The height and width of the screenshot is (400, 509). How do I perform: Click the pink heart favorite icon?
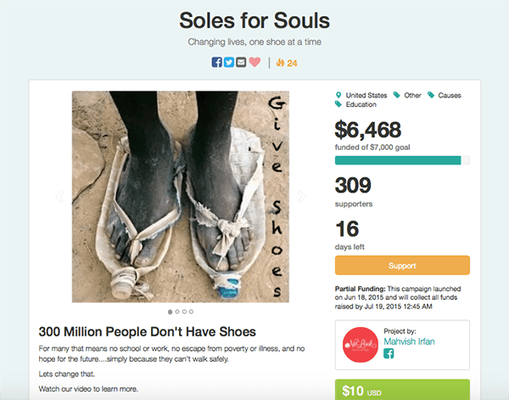254,62
